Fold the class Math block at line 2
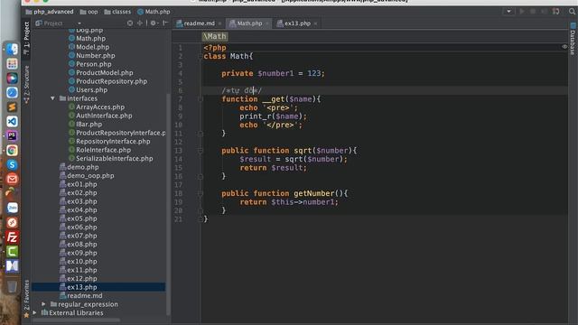578x325 pixels. click(200, 56)
